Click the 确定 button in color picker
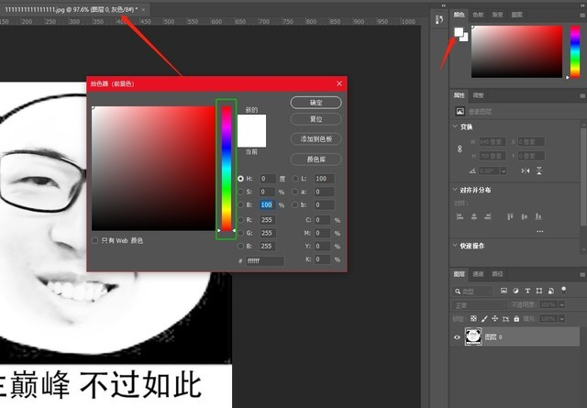The image size is (587, 408). coord(316,103)
